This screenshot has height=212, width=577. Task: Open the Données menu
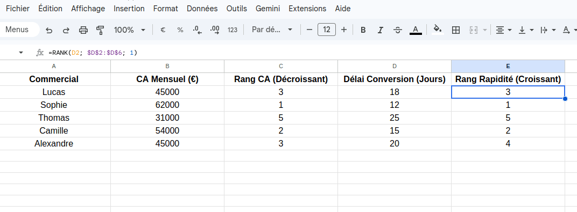pos(202,9)
